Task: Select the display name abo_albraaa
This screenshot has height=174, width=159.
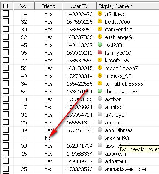Action: tap(119, 130)
